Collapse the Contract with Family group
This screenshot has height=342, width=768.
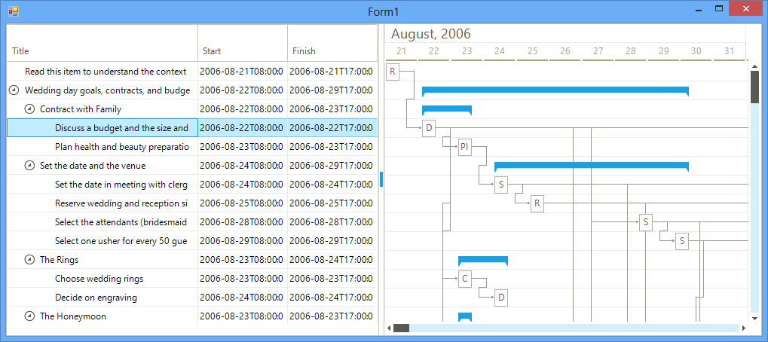click(x=29, y=109)
